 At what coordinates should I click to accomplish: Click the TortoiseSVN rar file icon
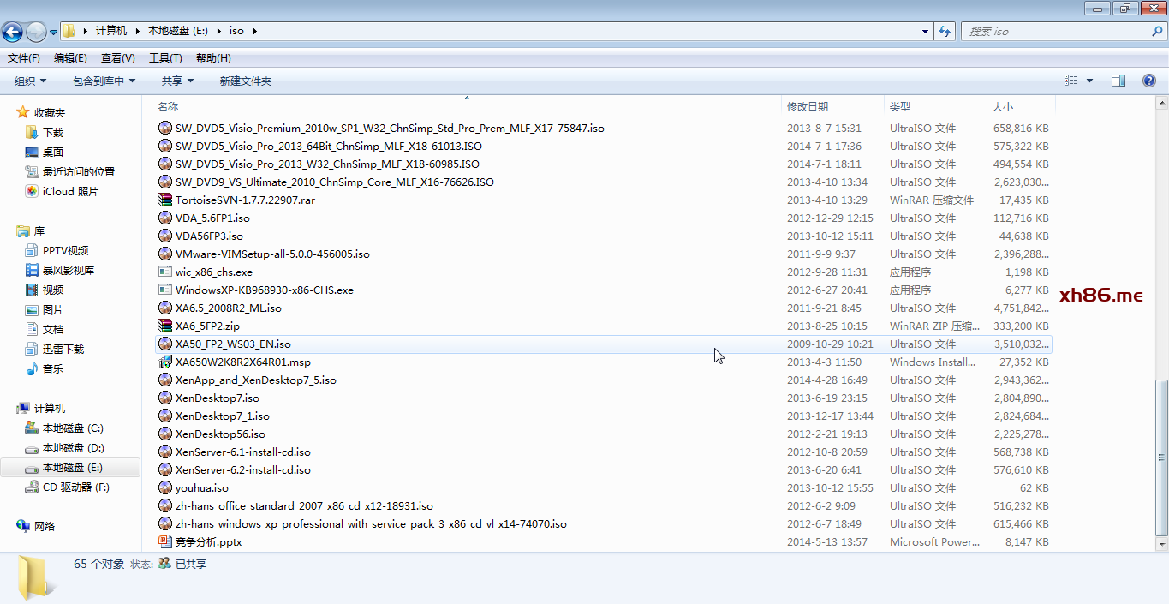point(165,200)
